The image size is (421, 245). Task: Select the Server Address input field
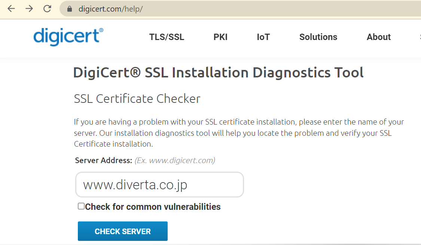(x=159, y=184)
